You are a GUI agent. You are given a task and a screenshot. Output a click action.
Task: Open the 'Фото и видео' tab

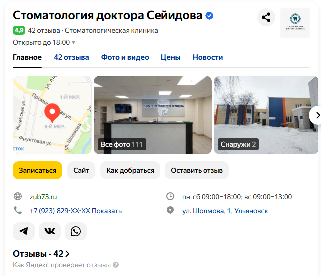[125, 57]
